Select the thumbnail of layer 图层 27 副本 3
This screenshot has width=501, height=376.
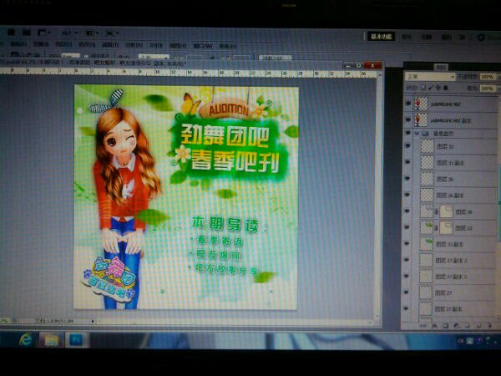pos(426,277)
